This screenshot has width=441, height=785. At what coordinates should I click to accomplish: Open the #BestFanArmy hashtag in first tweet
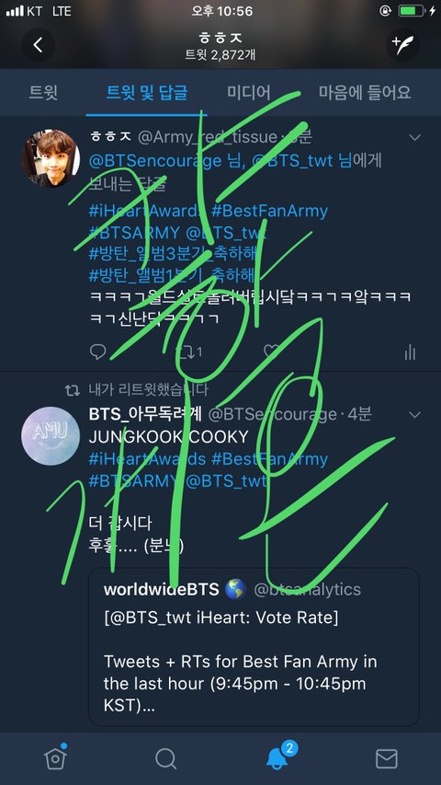pos(269,211)
